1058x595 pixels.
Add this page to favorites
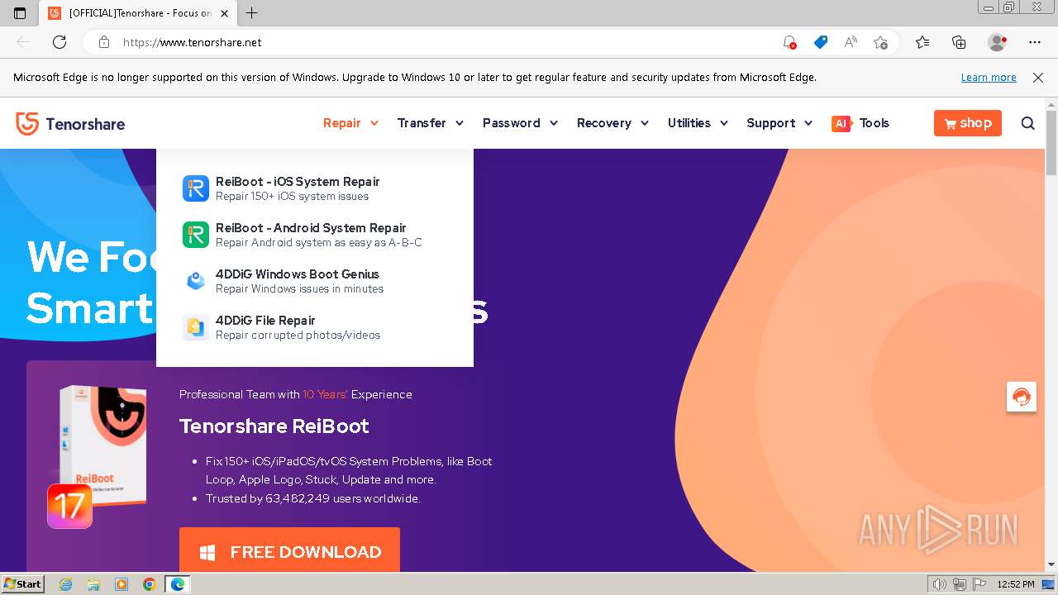(880, 42)
